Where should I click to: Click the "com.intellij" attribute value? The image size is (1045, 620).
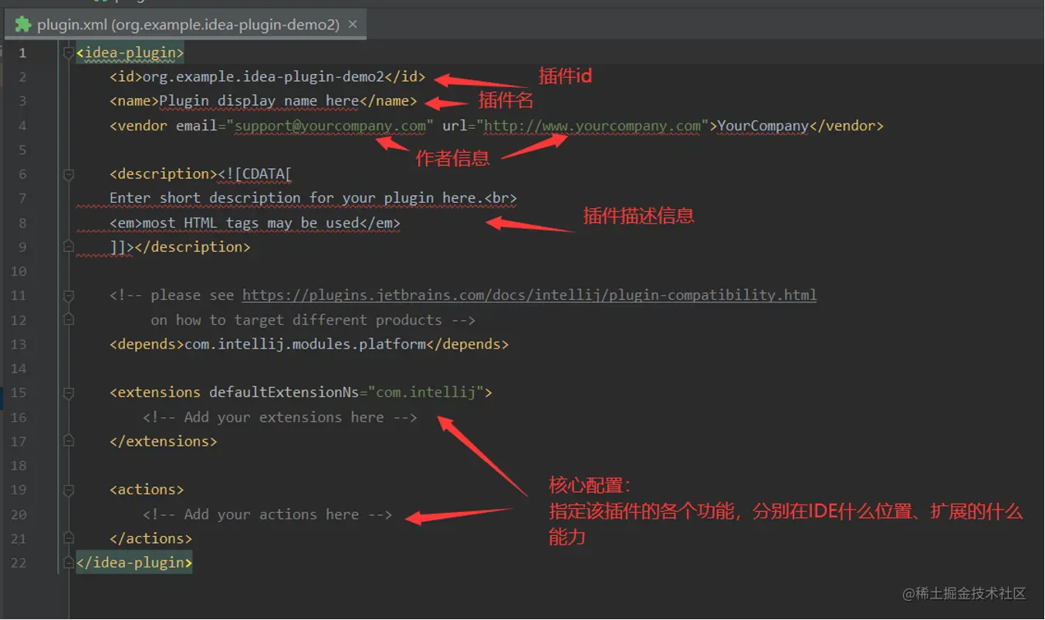click(x=426, y=393)
